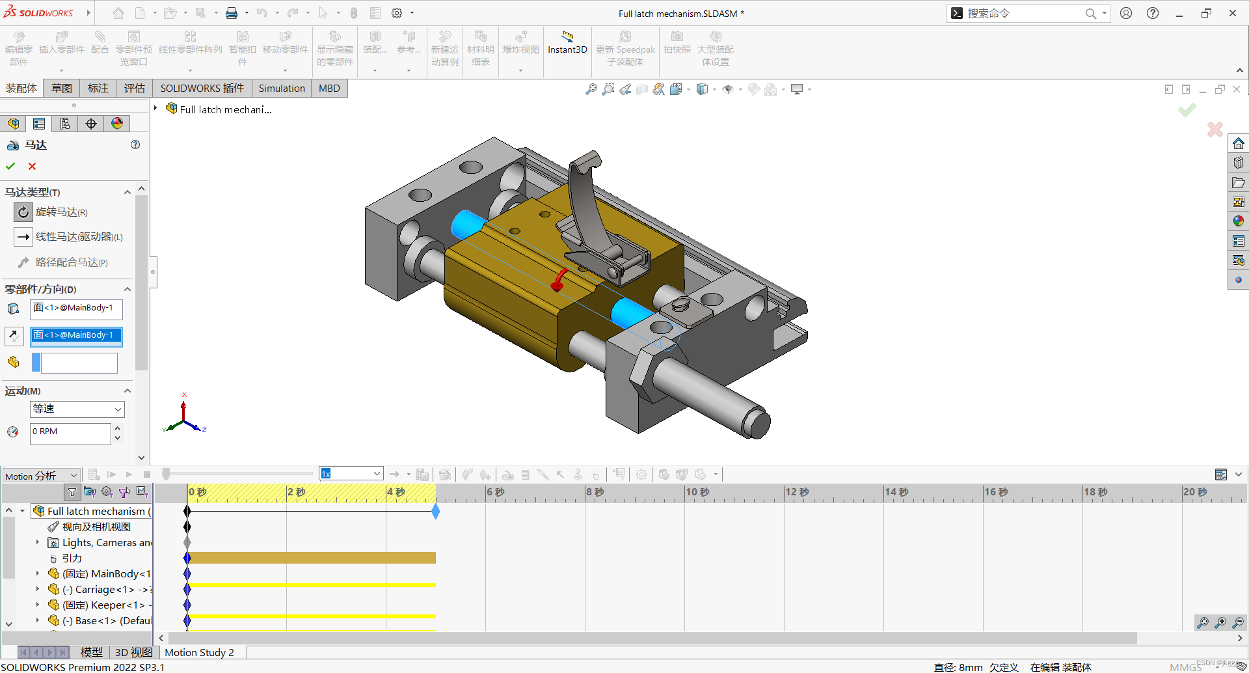Switch to the Motion Study 2 tab

[200, 652]
